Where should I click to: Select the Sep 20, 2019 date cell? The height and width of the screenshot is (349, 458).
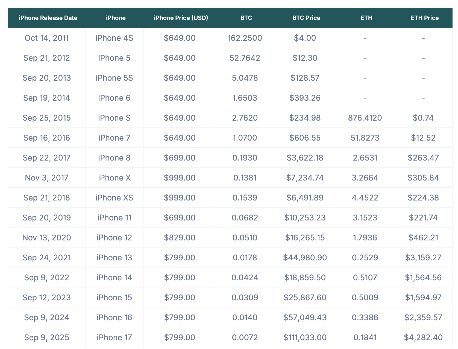(47, 218)
